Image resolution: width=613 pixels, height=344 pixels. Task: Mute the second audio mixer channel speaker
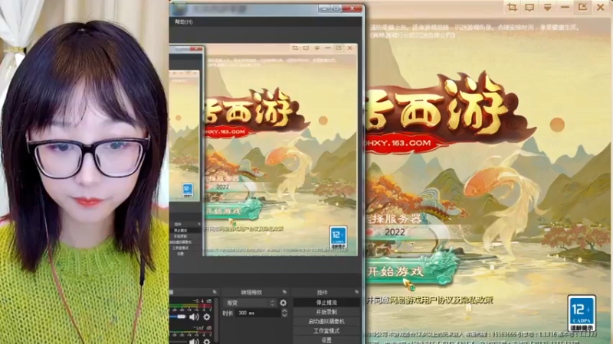tap(194, 341)
